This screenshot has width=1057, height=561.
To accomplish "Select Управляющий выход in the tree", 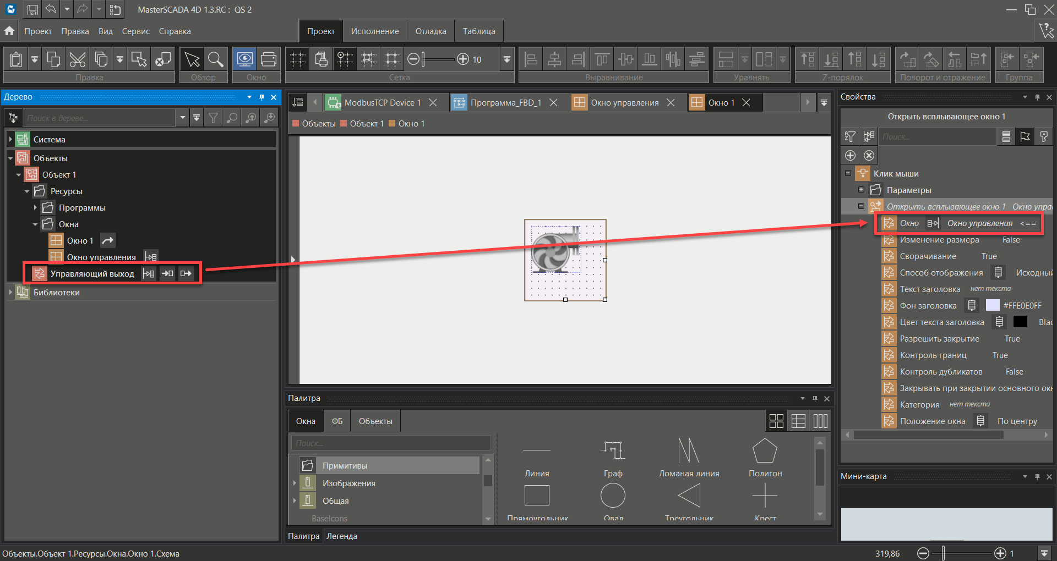I will coord(92,274).
